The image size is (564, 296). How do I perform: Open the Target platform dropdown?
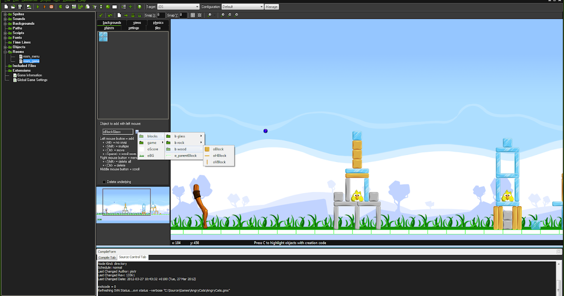pos(179,7)
